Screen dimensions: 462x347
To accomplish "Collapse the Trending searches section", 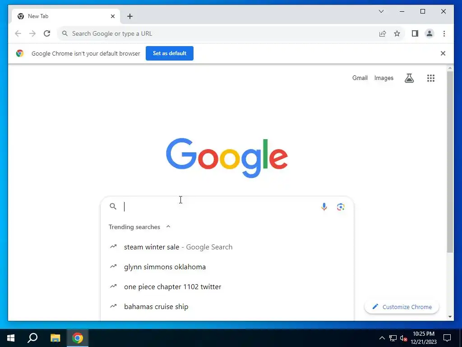I will click(x=168, y=227).
